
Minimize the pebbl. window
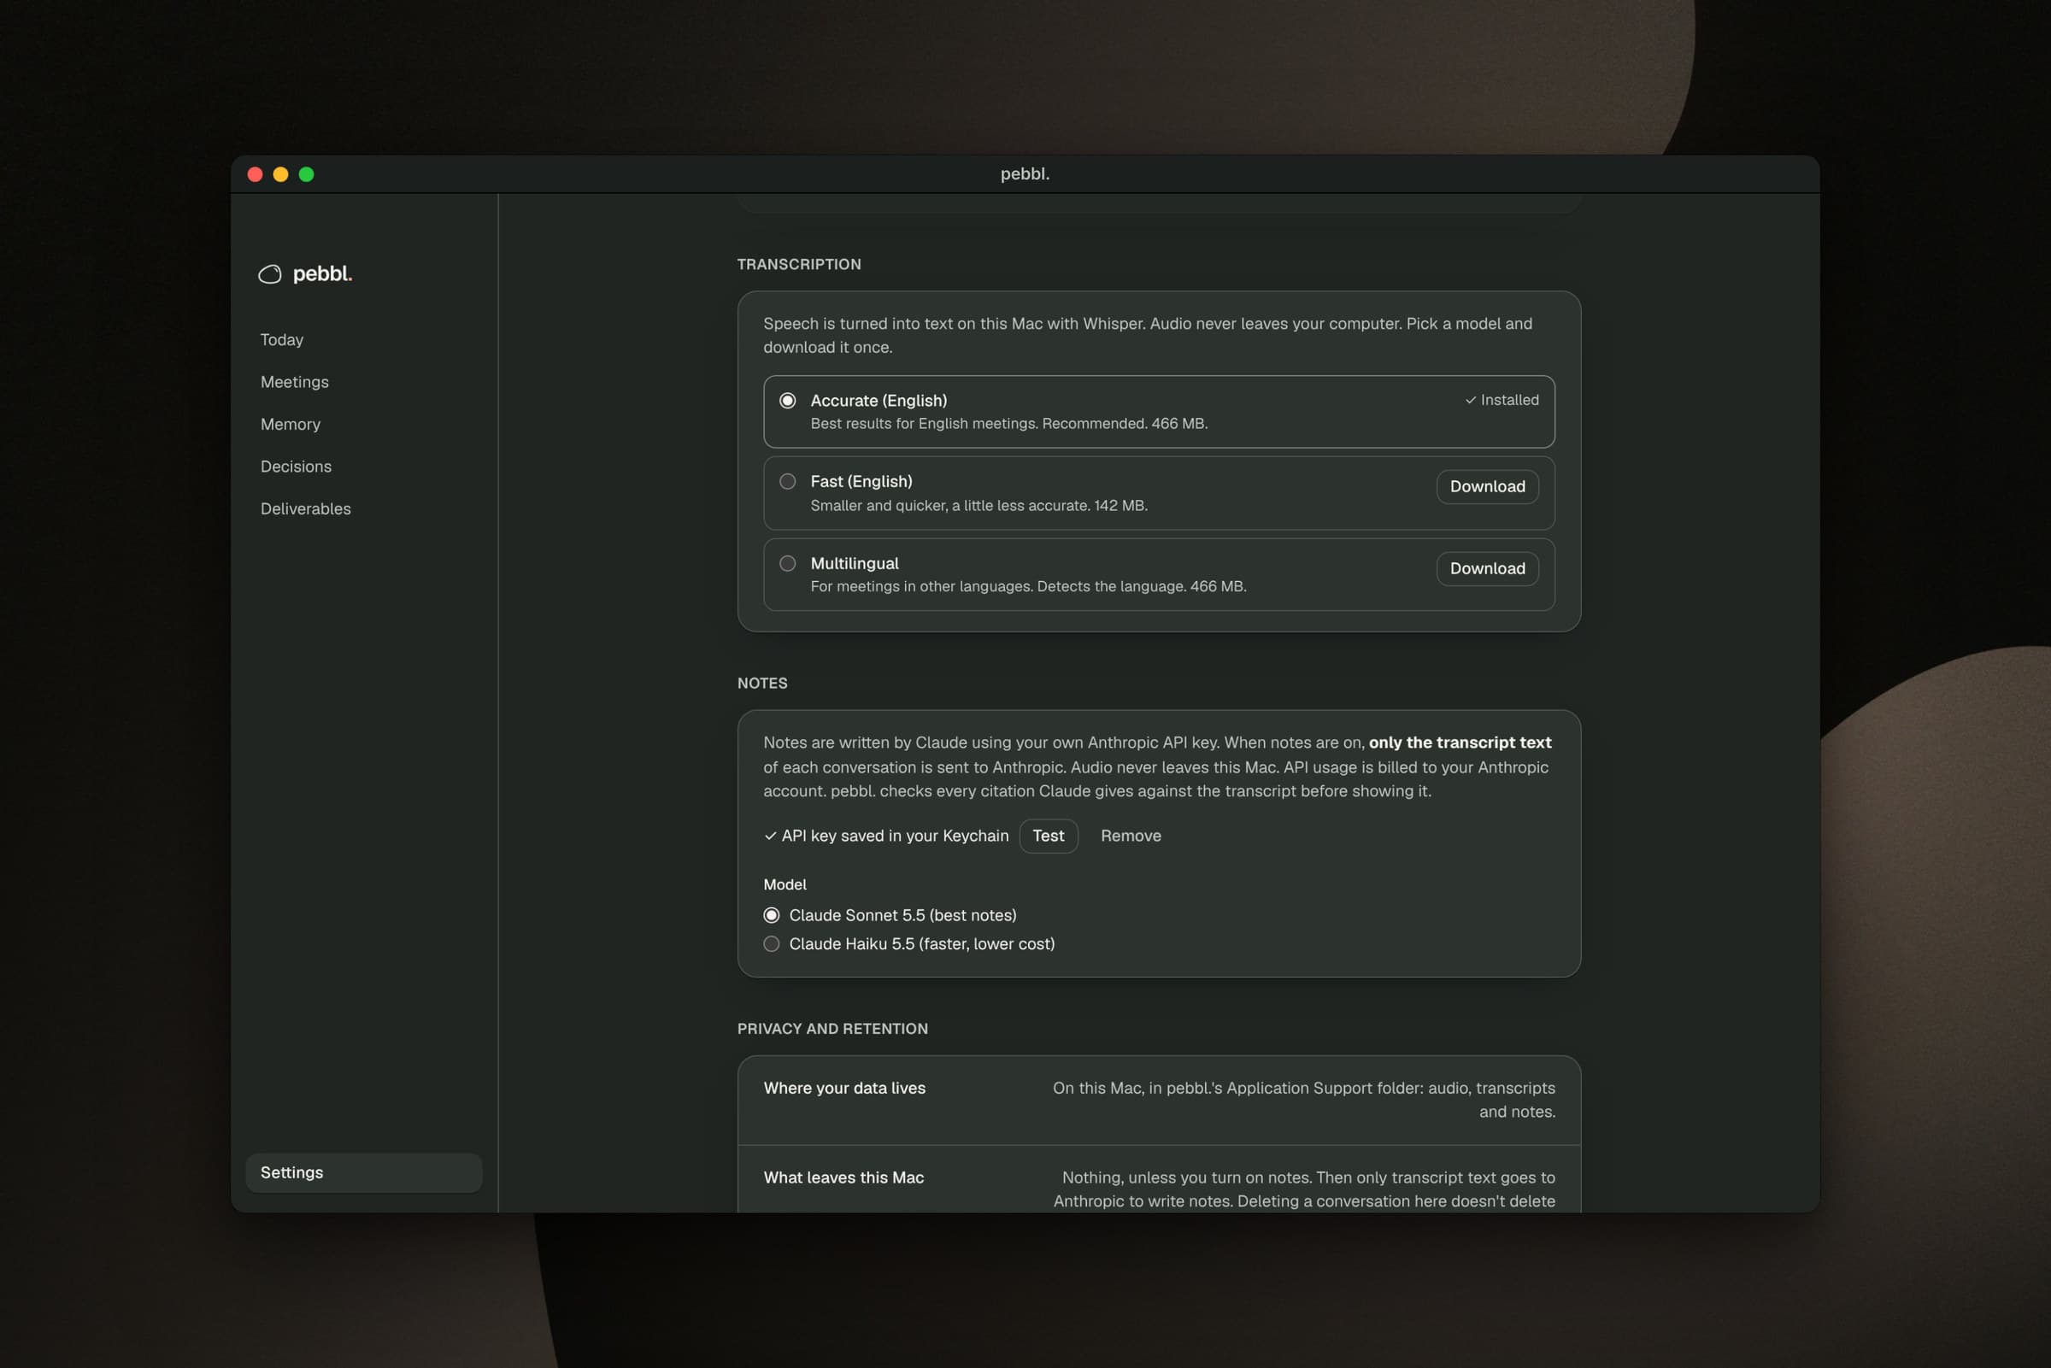tap(281, 174)
